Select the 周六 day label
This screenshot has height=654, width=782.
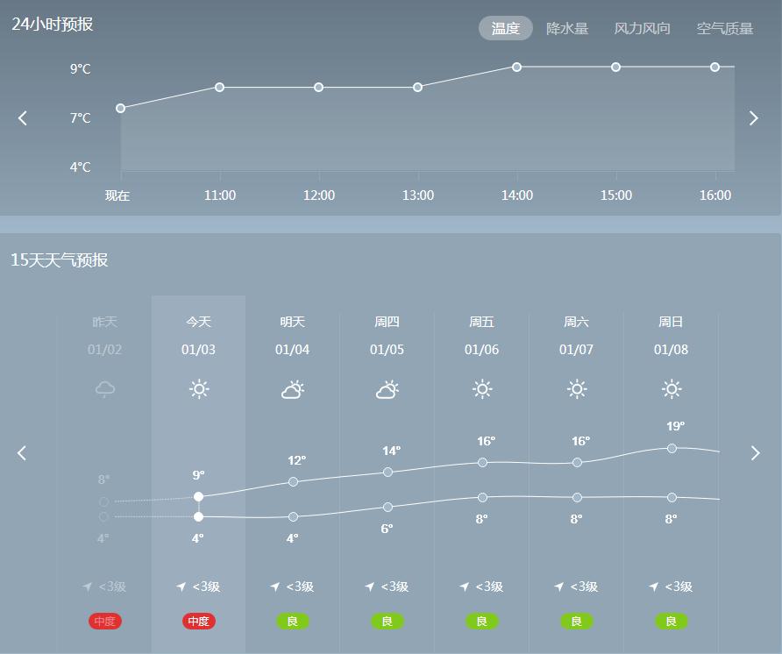tap(577, 322)
